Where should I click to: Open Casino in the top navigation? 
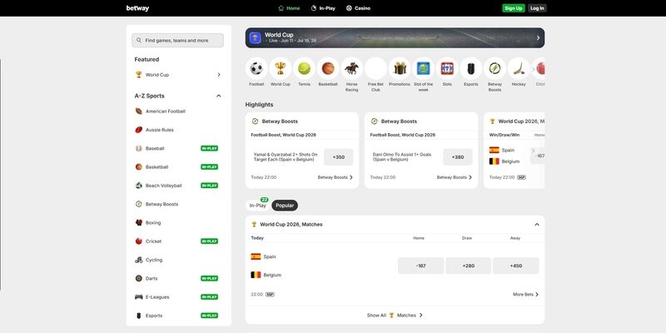(358, 8)
